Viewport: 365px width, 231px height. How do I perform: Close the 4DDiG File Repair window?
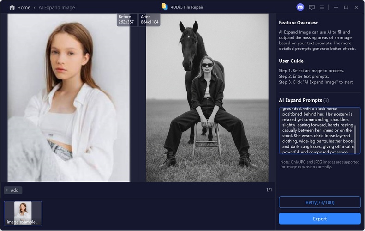[x=356, y=7]
